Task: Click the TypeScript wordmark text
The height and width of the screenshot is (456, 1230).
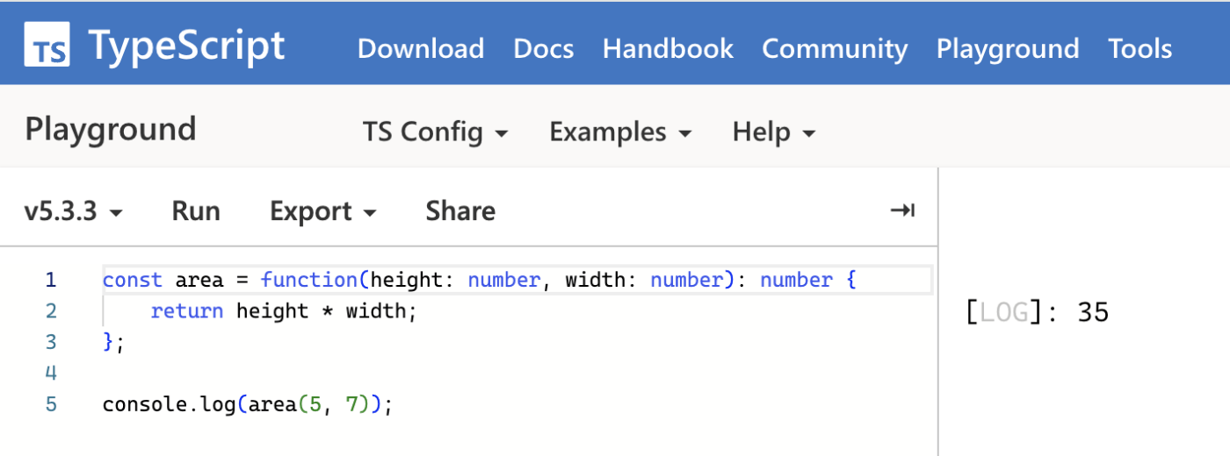Action: [187, 46]
